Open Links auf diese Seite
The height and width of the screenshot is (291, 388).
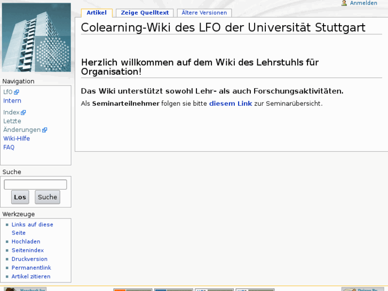coord(33,229)
